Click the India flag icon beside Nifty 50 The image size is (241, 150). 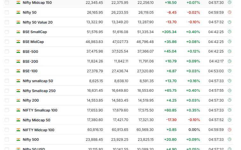(18, 12)
